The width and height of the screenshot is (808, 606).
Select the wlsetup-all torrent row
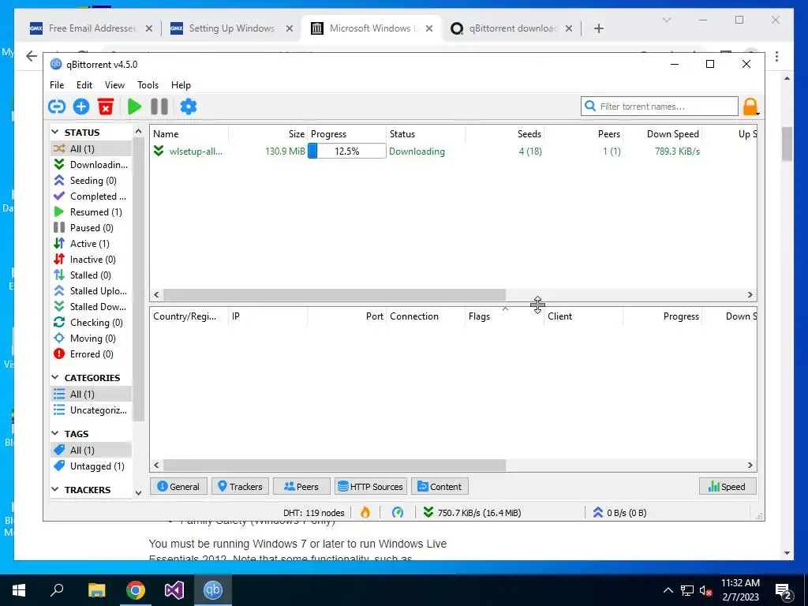454,151
